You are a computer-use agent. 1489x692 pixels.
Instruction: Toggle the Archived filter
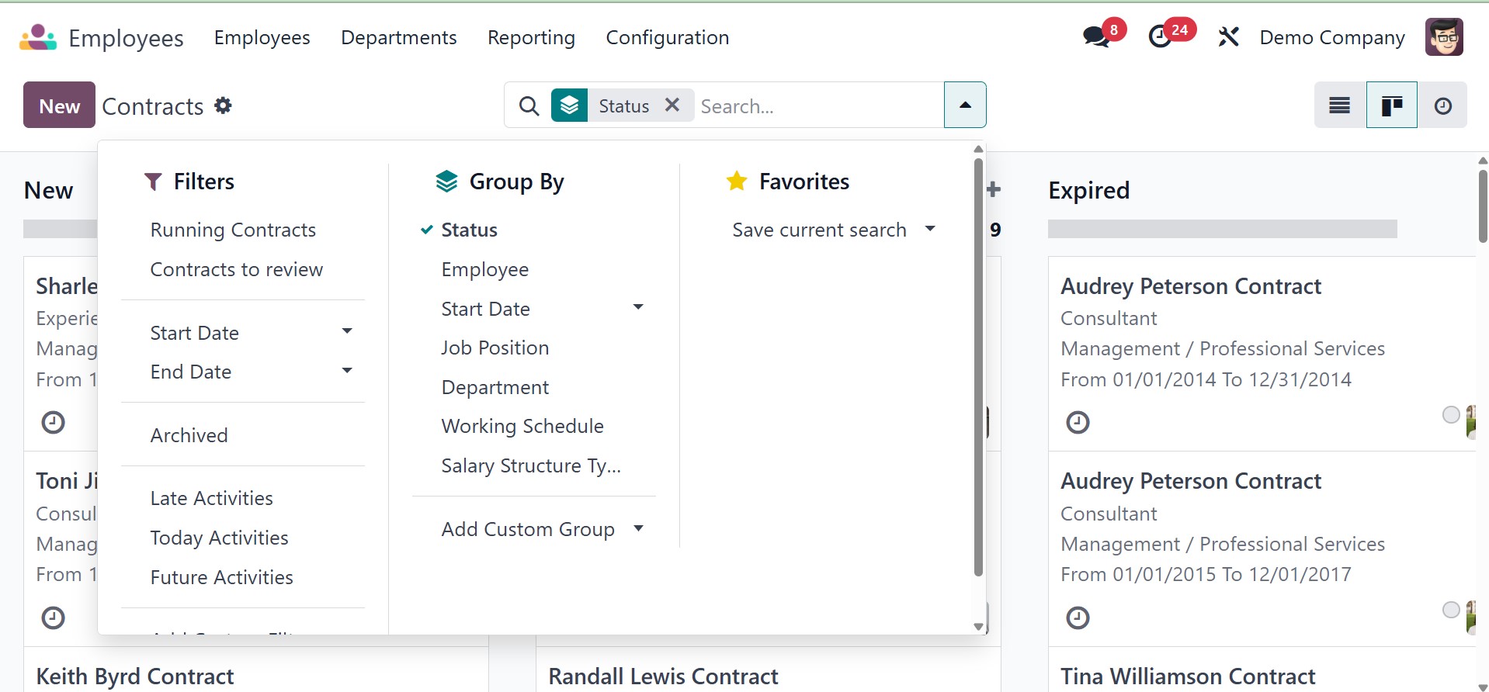tap(189, 436)
